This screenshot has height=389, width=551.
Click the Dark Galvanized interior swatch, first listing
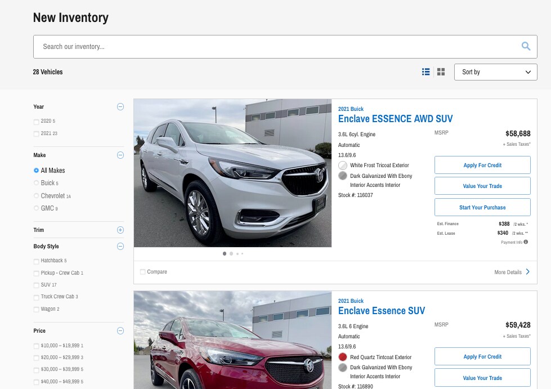[x=343, y=176]
